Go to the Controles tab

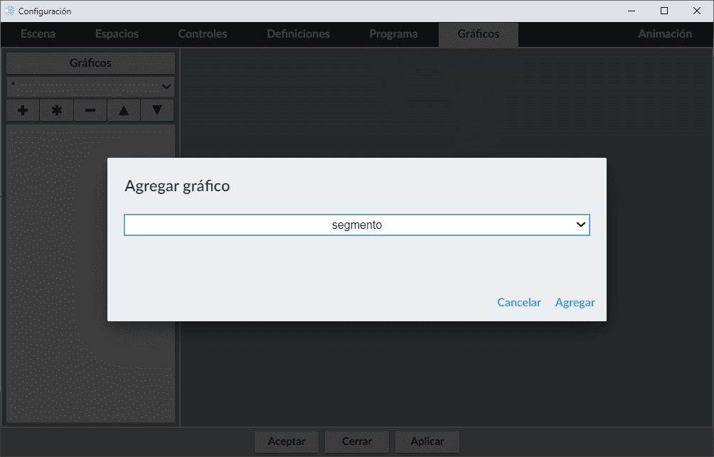coord(203,34)
